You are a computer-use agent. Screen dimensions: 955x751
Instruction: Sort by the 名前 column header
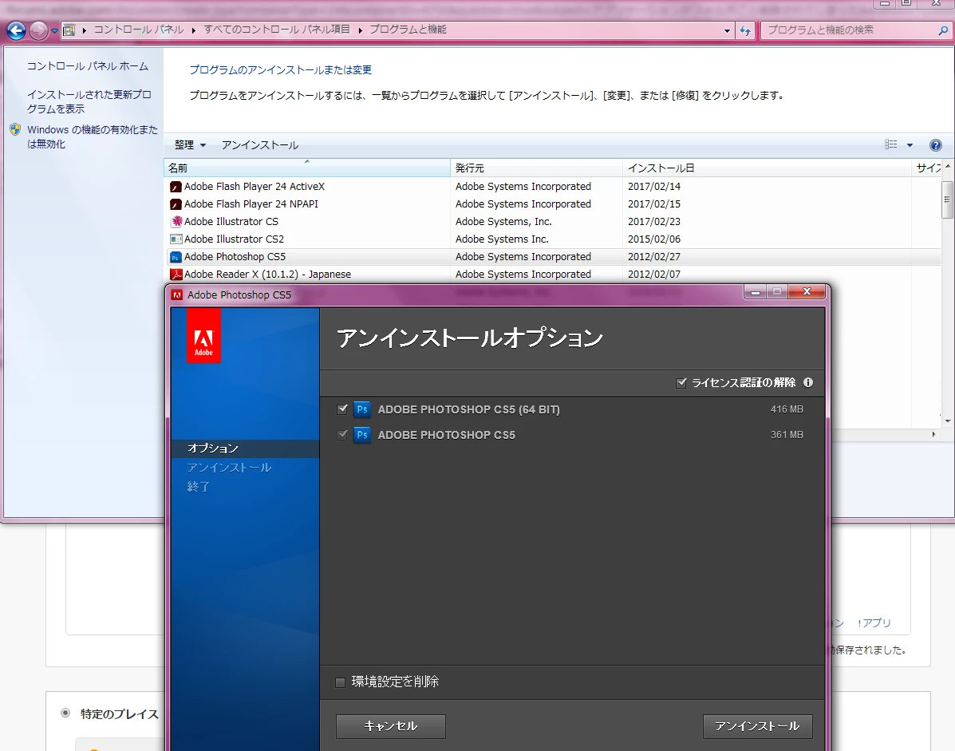(307, 168)
